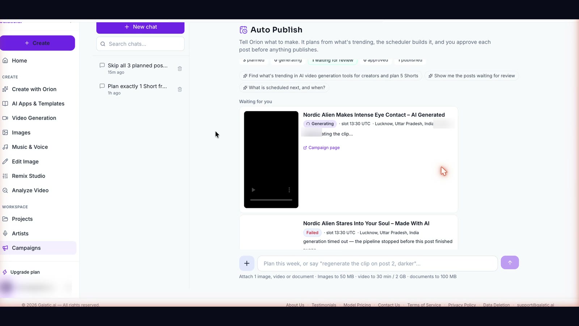
Task: Open Edit Image tool
Action: tap(25, 162)
